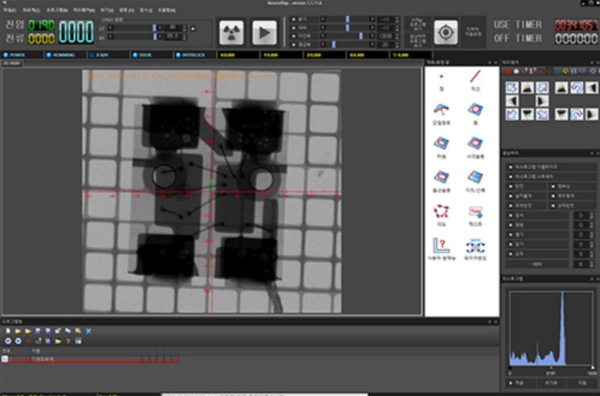Click the X-RAY status indicator
This screenshot has width=600, height=396.
pyautogui.click(x=100, y=55)
